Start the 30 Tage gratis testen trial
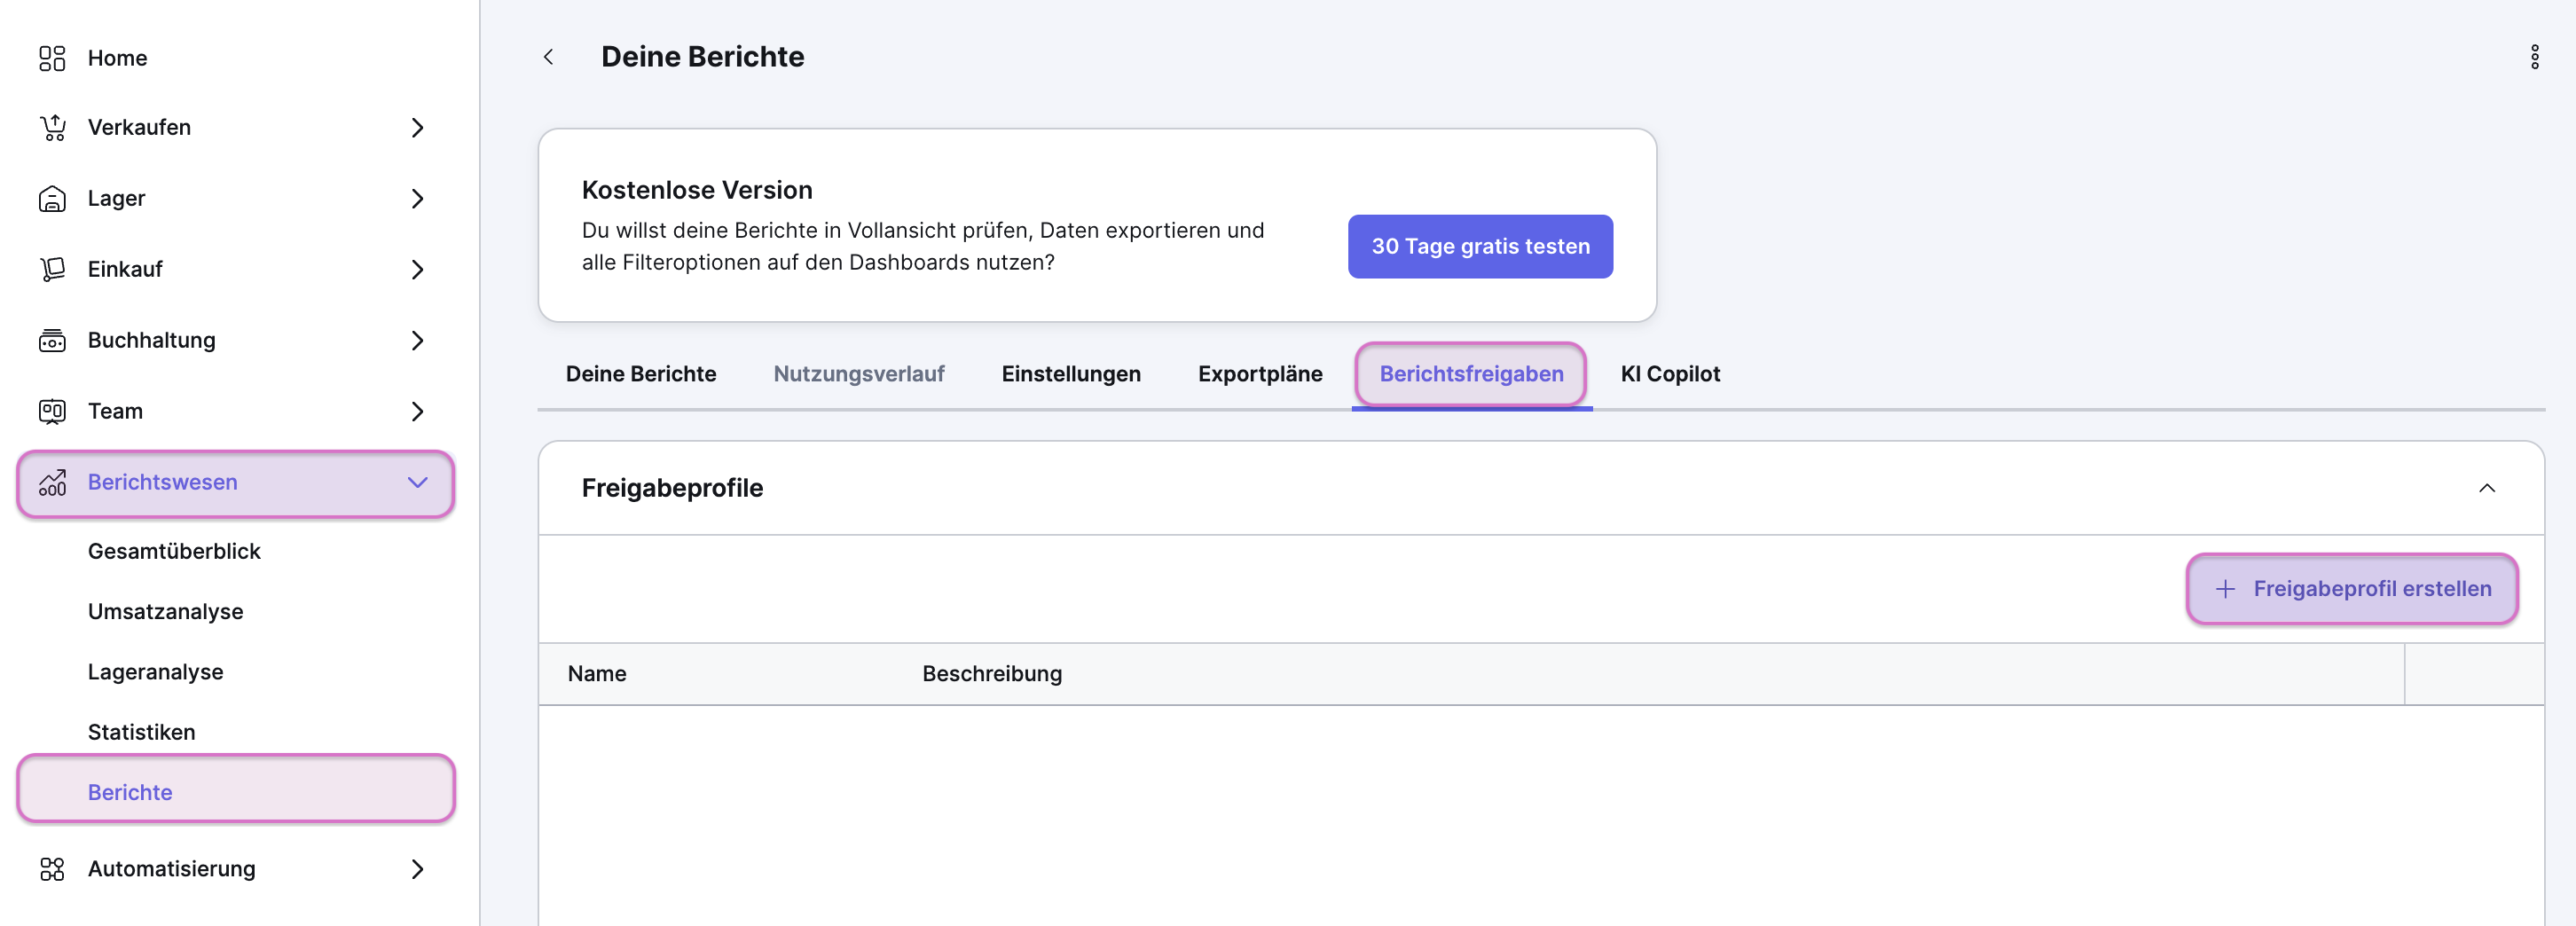The height and width of the screenshot is (926, 2576). 1479,246
